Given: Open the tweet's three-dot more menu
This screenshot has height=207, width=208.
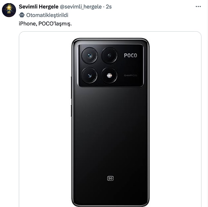Looking at the screenshot, I should [x=198, y=7].
